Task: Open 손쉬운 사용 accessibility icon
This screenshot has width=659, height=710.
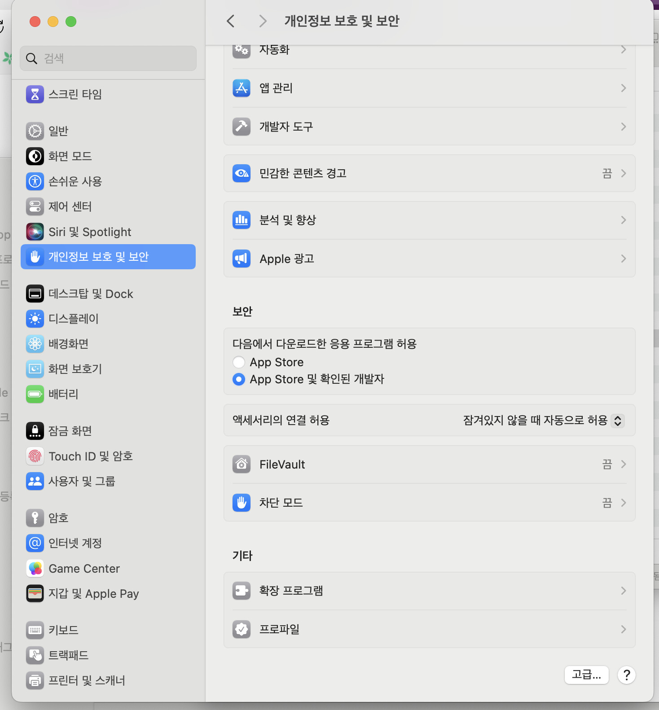Action: (35, 181)
